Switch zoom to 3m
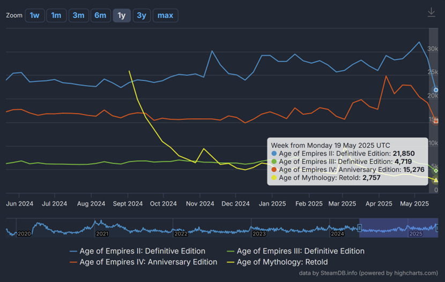This screenshot has height=282, width=445. (78, 16)
